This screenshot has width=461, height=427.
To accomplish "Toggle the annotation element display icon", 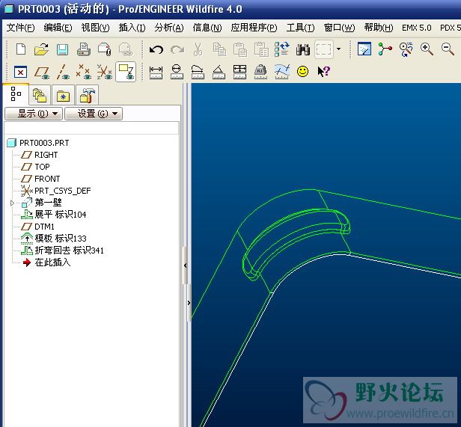I will [x=126, y=71].
